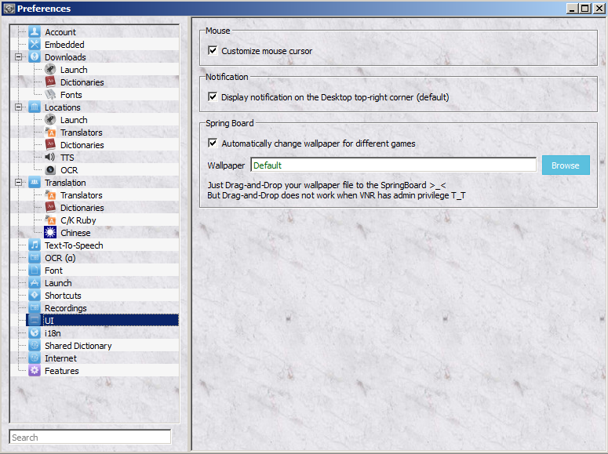Click the Text-To-Speech music note icon
Screen dimensions: 608x454
coord(35,245)
